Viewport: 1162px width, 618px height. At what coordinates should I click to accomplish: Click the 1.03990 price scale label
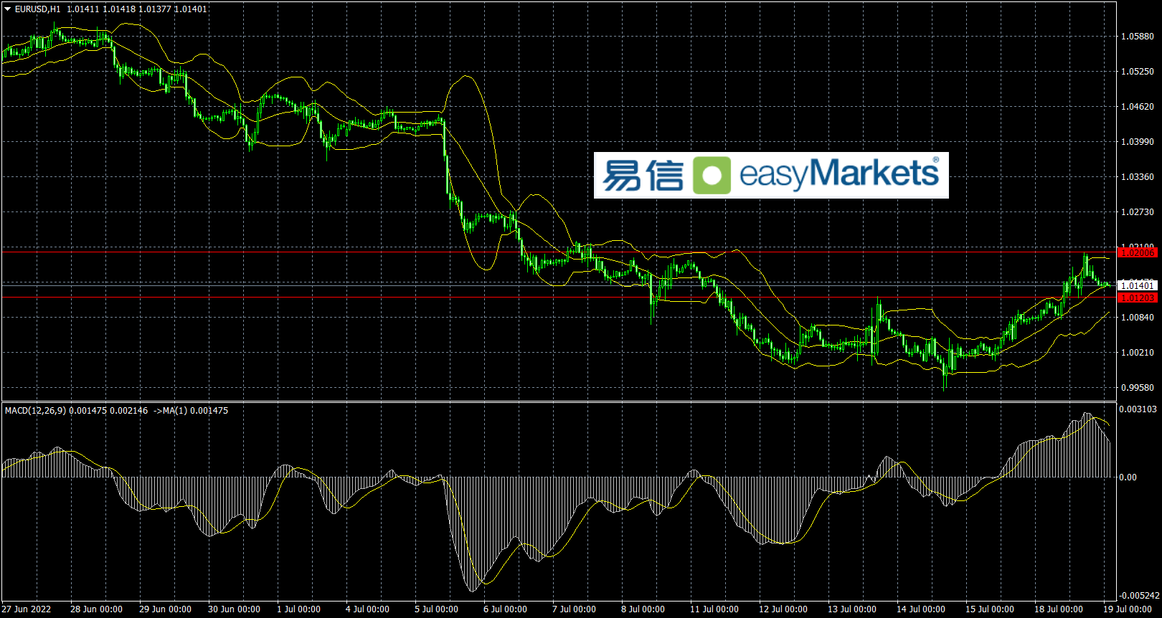coord(1138,142)
